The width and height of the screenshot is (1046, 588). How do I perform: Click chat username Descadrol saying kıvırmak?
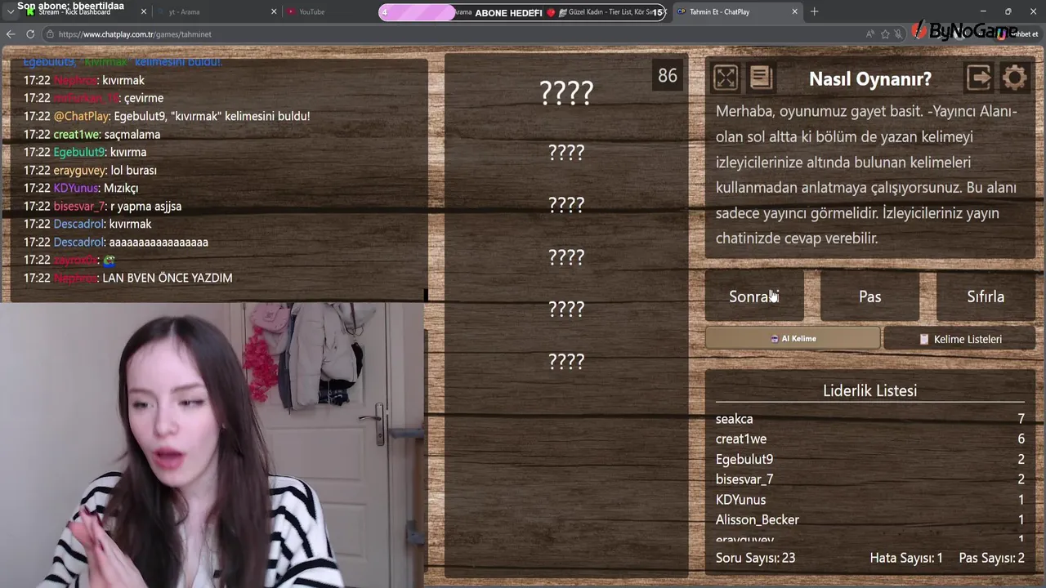coord(79,224)
